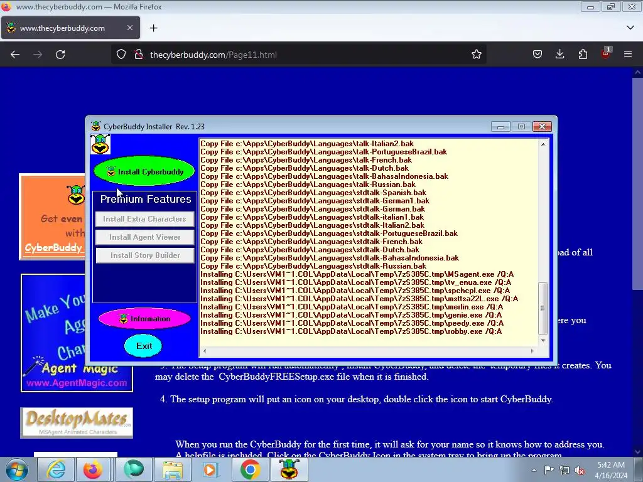Screen dimensions: 643x482
Task: Switch to Firefox on the taskbar
Action: pos(93,469)
